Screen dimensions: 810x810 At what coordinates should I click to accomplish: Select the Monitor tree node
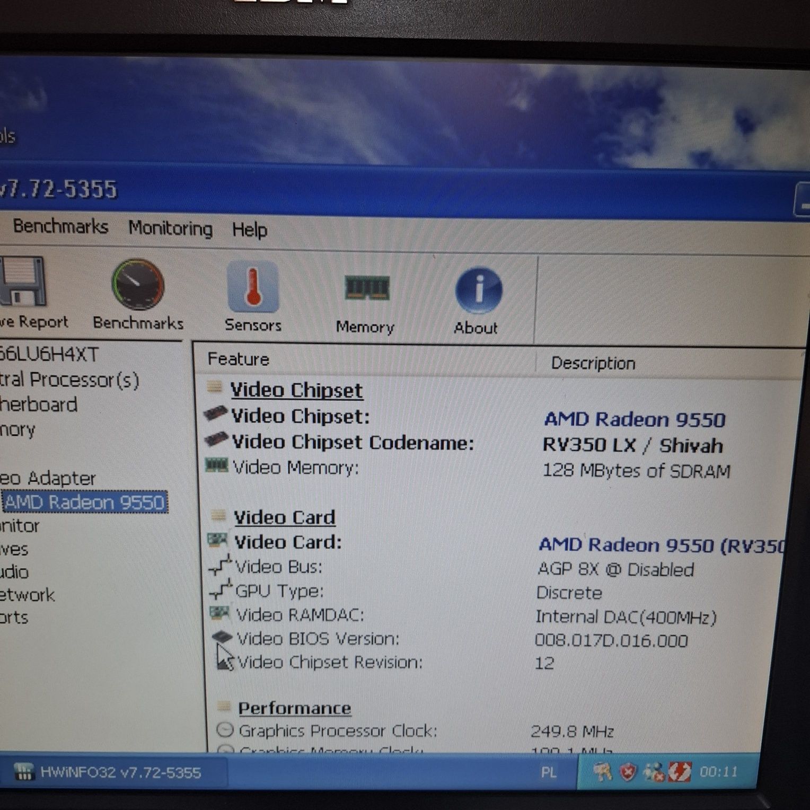pyautogui.click(x=20, y=526)
